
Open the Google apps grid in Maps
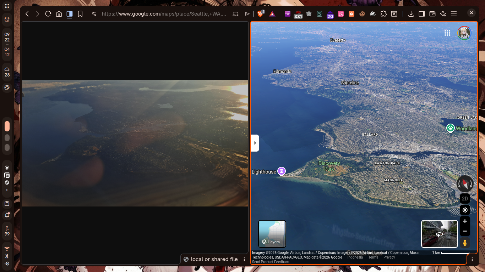[x=447, y=33]
